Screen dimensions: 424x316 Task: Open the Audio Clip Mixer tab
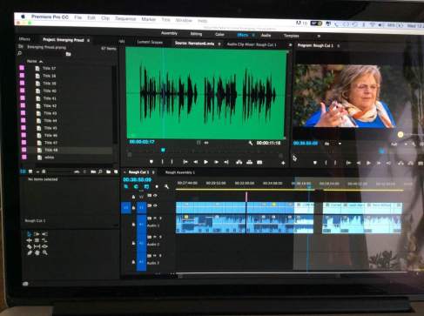252,44
